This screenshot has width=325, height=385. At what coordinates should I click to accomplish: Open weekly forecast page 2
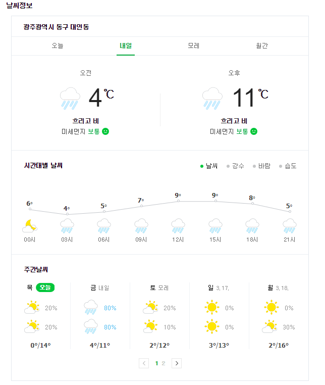coord(164,363)
